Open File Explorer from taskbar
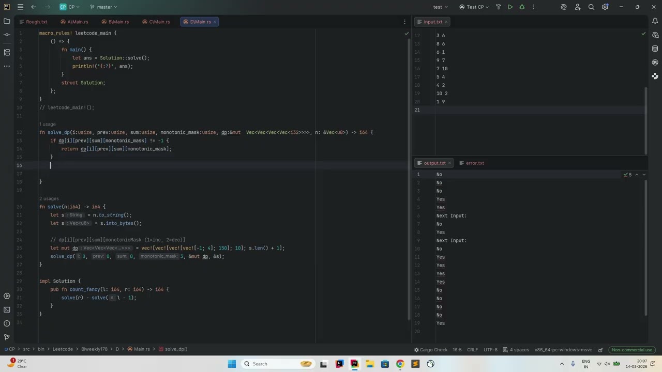 click(x=369, y=364)
